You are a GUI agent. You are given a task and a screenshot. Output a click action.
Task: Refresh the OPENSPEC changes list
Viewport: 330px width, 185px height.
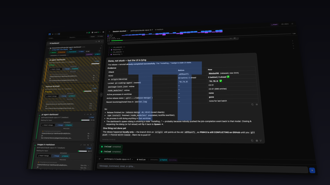point(68,55)
